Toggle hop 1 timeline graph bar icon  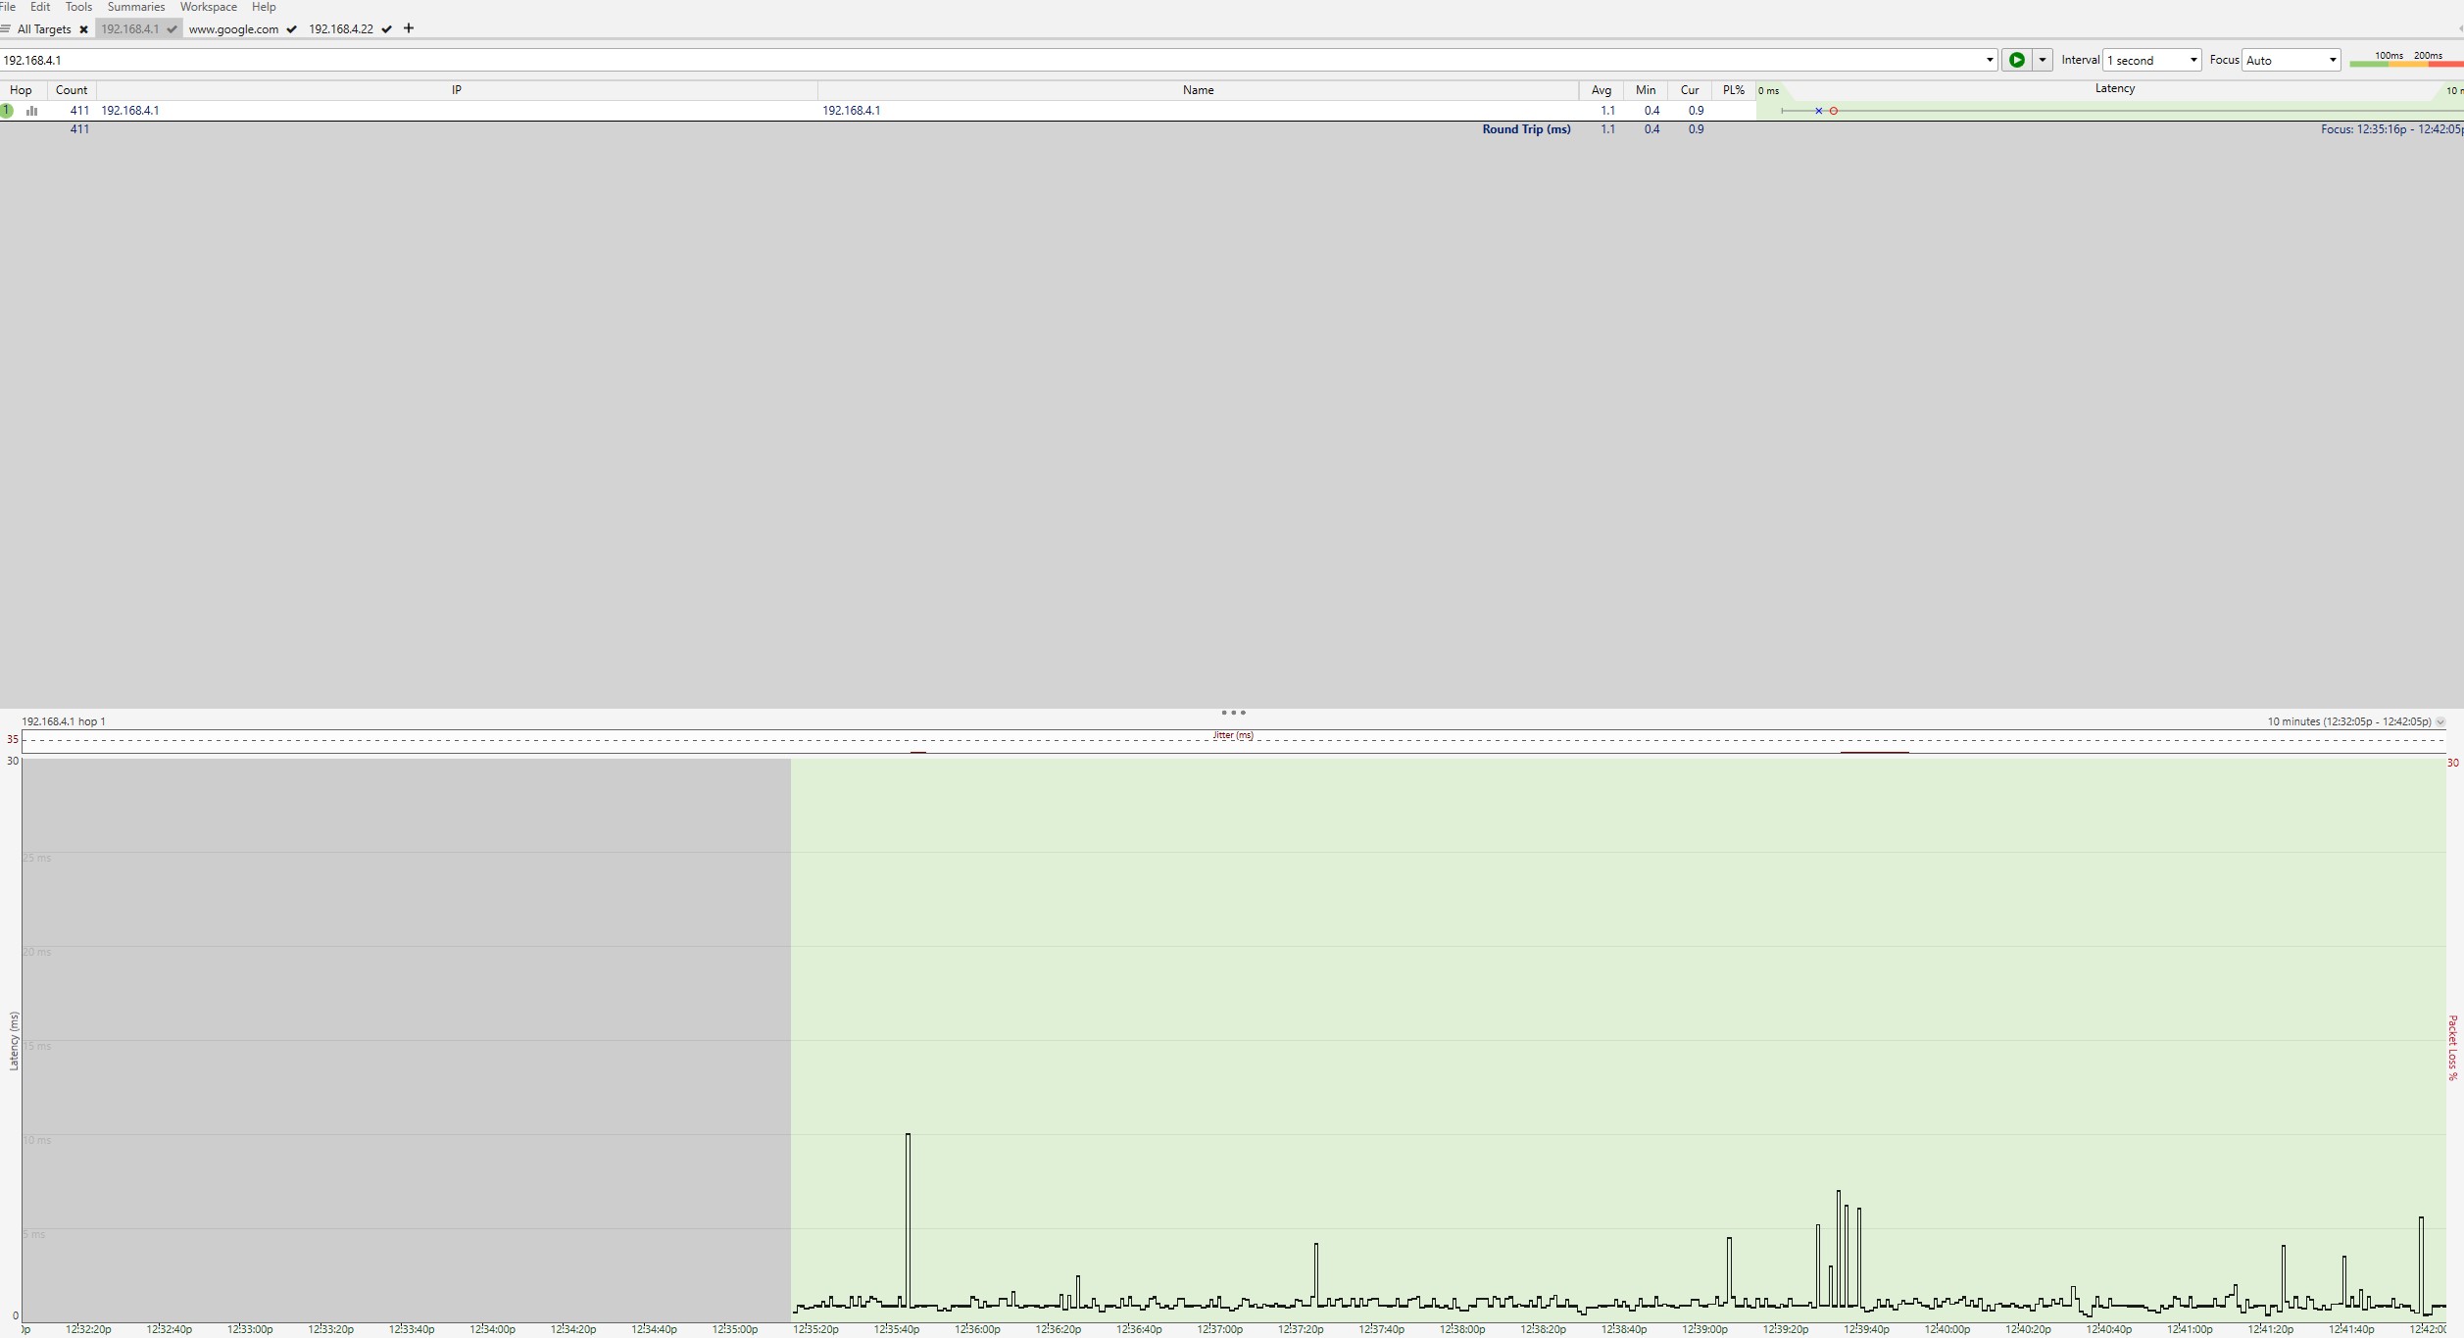pos(31,111)
